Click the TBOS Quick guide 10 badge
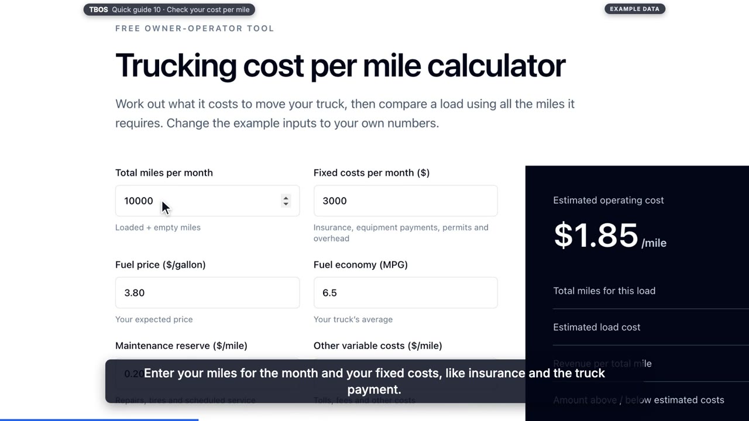The height and width of the screenshot is (421, 749). 169,9
